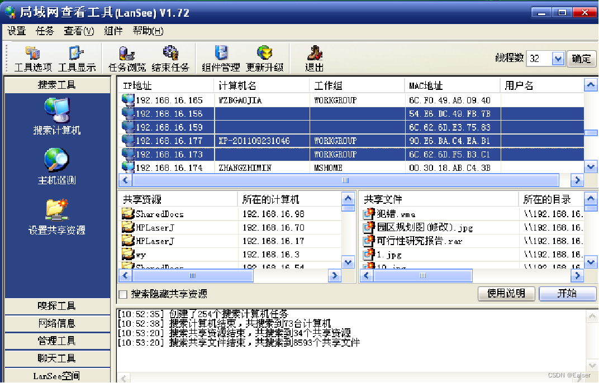
Task: Click the 使用说明 button
Action: click(x=506, y=293)
